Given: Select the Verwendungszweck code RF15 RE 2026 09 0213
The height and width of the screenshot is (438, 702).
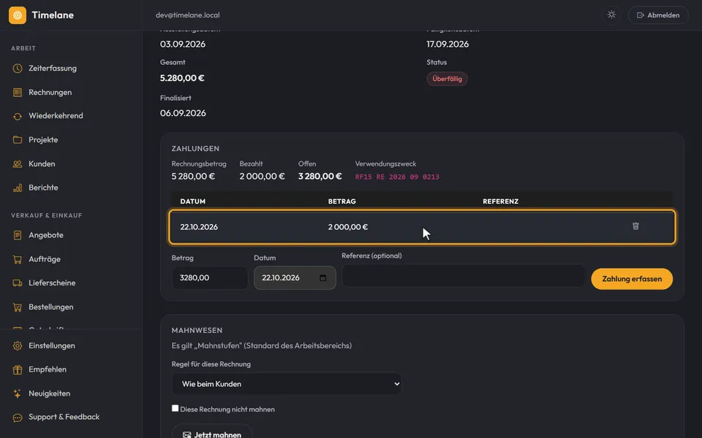Looking at the screenshot, I should click(397, 177).
